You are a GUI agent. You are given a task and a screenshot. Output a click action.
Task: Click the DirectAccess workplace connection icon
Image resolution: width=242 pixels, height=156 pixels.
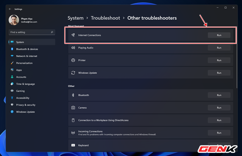pyautogui.click(x=73, y=120)
